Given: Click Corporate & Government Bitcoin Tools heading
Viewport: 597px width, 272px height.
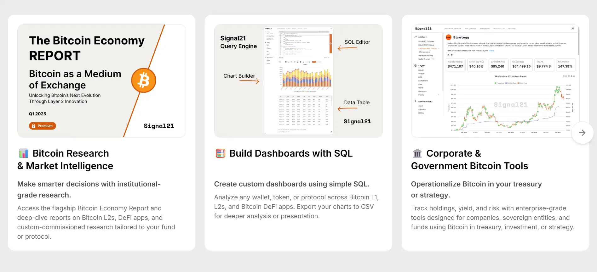Looking at the screenshot, I should coord(469,159).
